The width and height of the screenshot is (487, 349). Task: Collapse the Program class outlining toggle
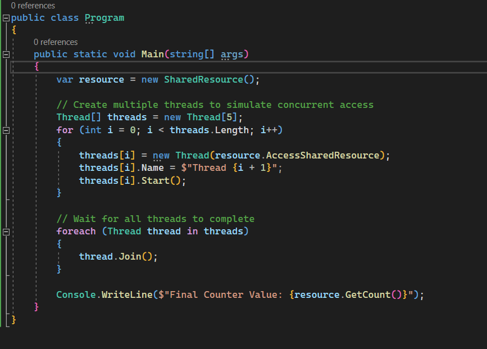point(6,18)
